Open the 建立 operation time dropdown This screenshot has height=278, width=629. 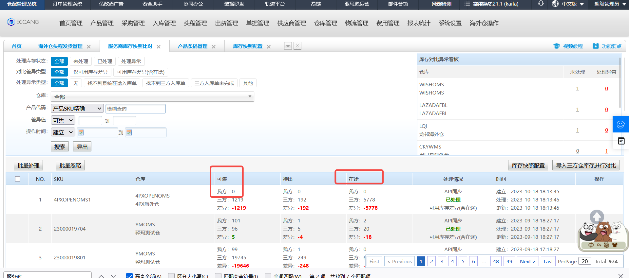63,132
